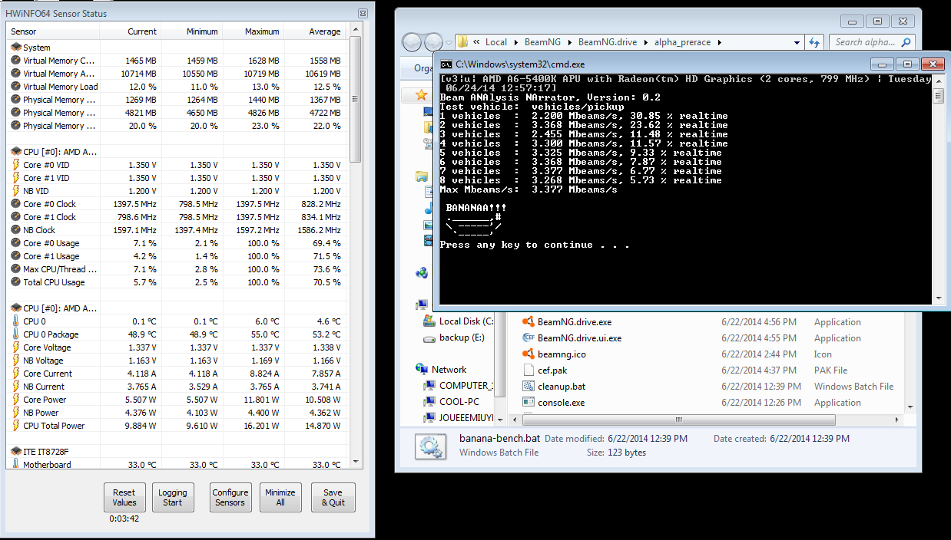
Task: Select Local Disk (C:) in navigation pane
Action: pos(459,321)
